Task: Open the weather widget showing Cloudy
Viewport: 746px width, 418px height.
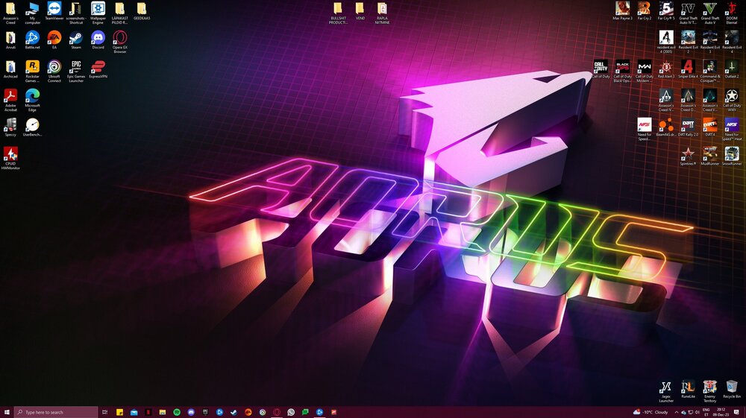Action: point(651,412)
